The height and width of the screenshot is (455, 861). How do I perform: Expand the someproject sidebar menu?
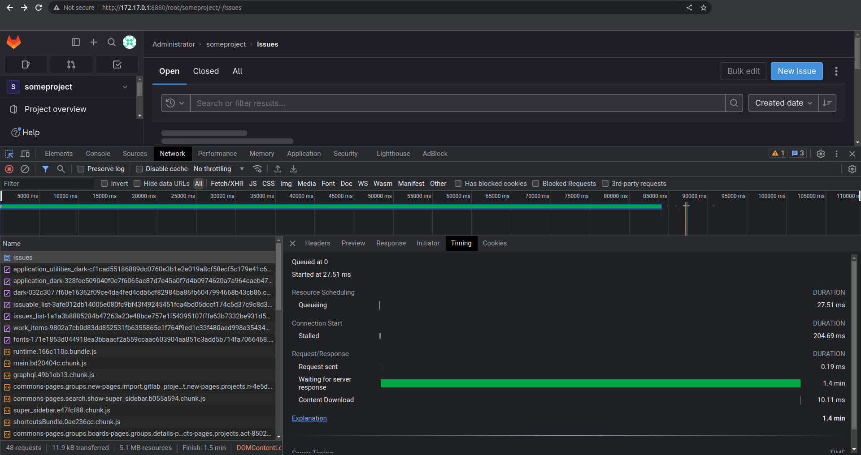pos(125,87)
